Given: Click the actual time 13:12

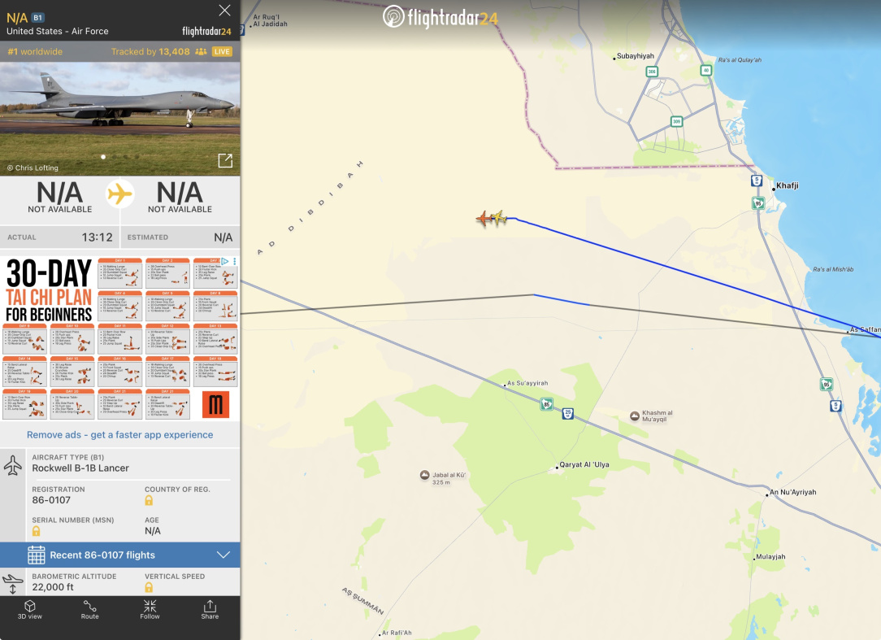Looking at the screenshot, I should pyautogui.click(x=98, y=237).
